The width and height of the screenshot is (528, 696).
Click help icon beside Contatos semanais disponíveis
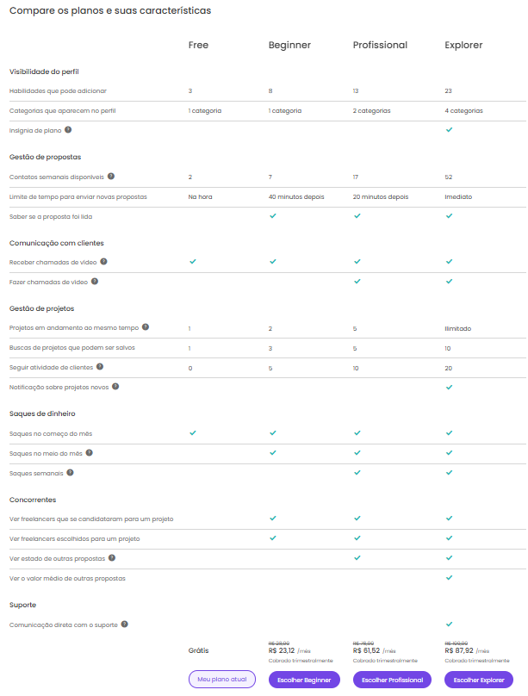pos(111,177)
